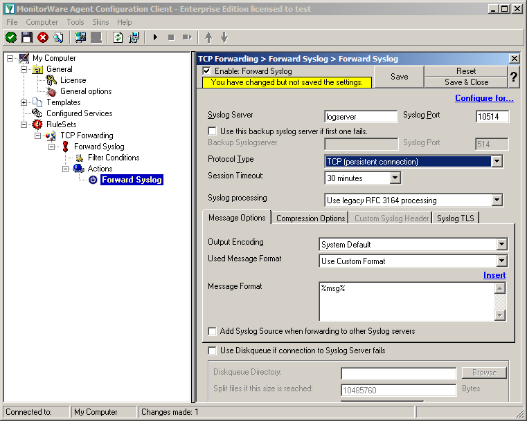This screenshot has width=527, height=421.
Task: Collapse the TCP Forwarding tree node
Action: click(x=37, y=136)
